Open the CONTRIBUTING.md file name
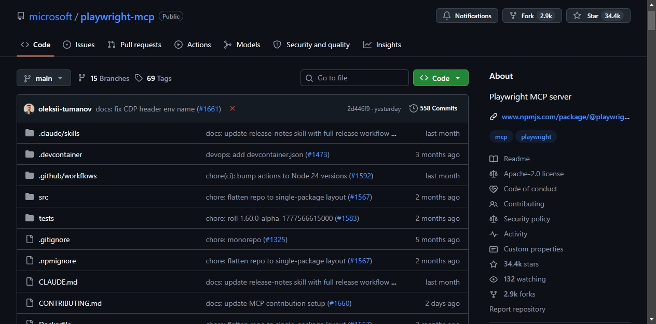 70,303
